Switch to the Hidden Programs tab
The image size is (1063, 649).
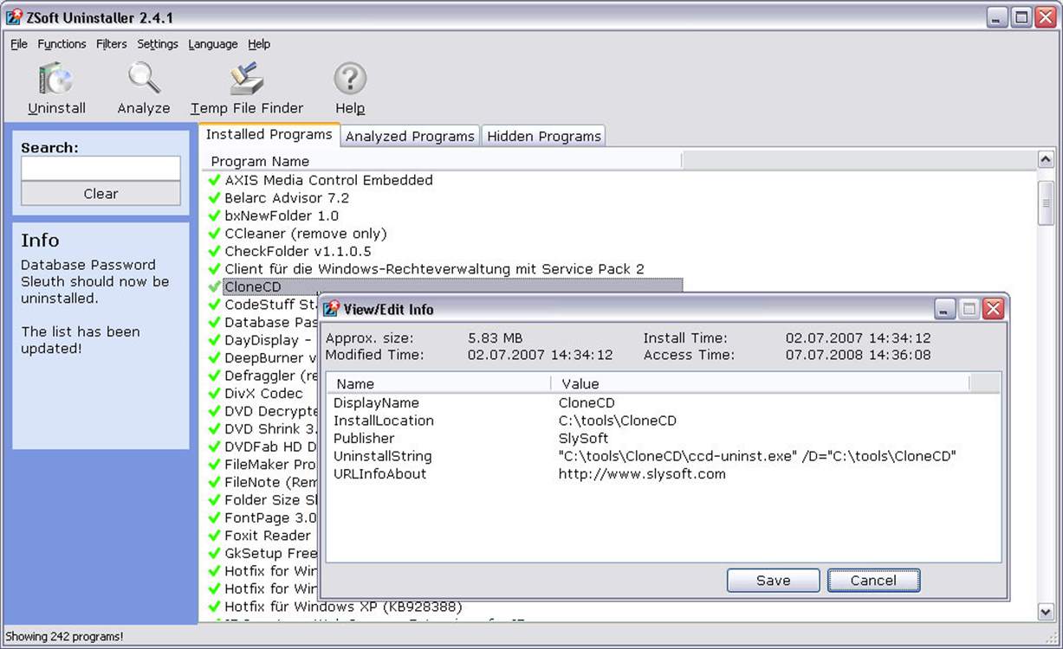[x=544, y=137]
